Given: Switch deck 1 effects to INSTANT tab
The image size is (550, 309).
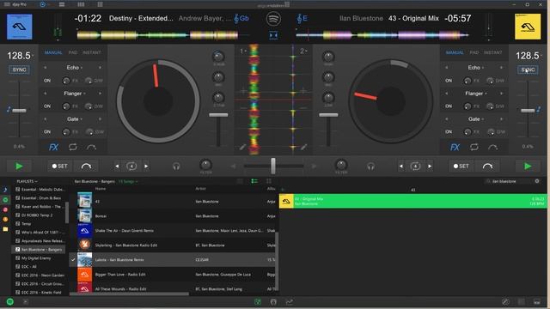Looking at the screenshot, I should click(92, 52).
